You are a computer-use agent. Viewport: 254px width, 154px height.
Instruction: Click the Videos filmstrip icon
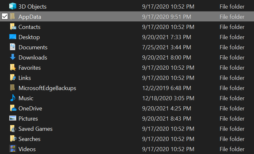(13, 149)
